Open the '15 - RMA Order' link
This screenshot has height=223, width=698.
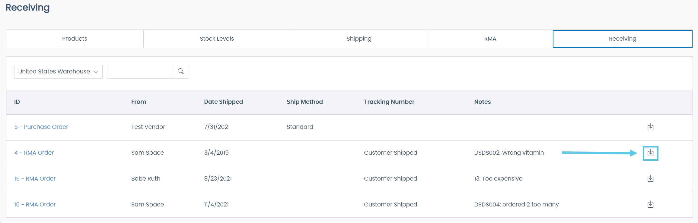[x=35, y=178]
